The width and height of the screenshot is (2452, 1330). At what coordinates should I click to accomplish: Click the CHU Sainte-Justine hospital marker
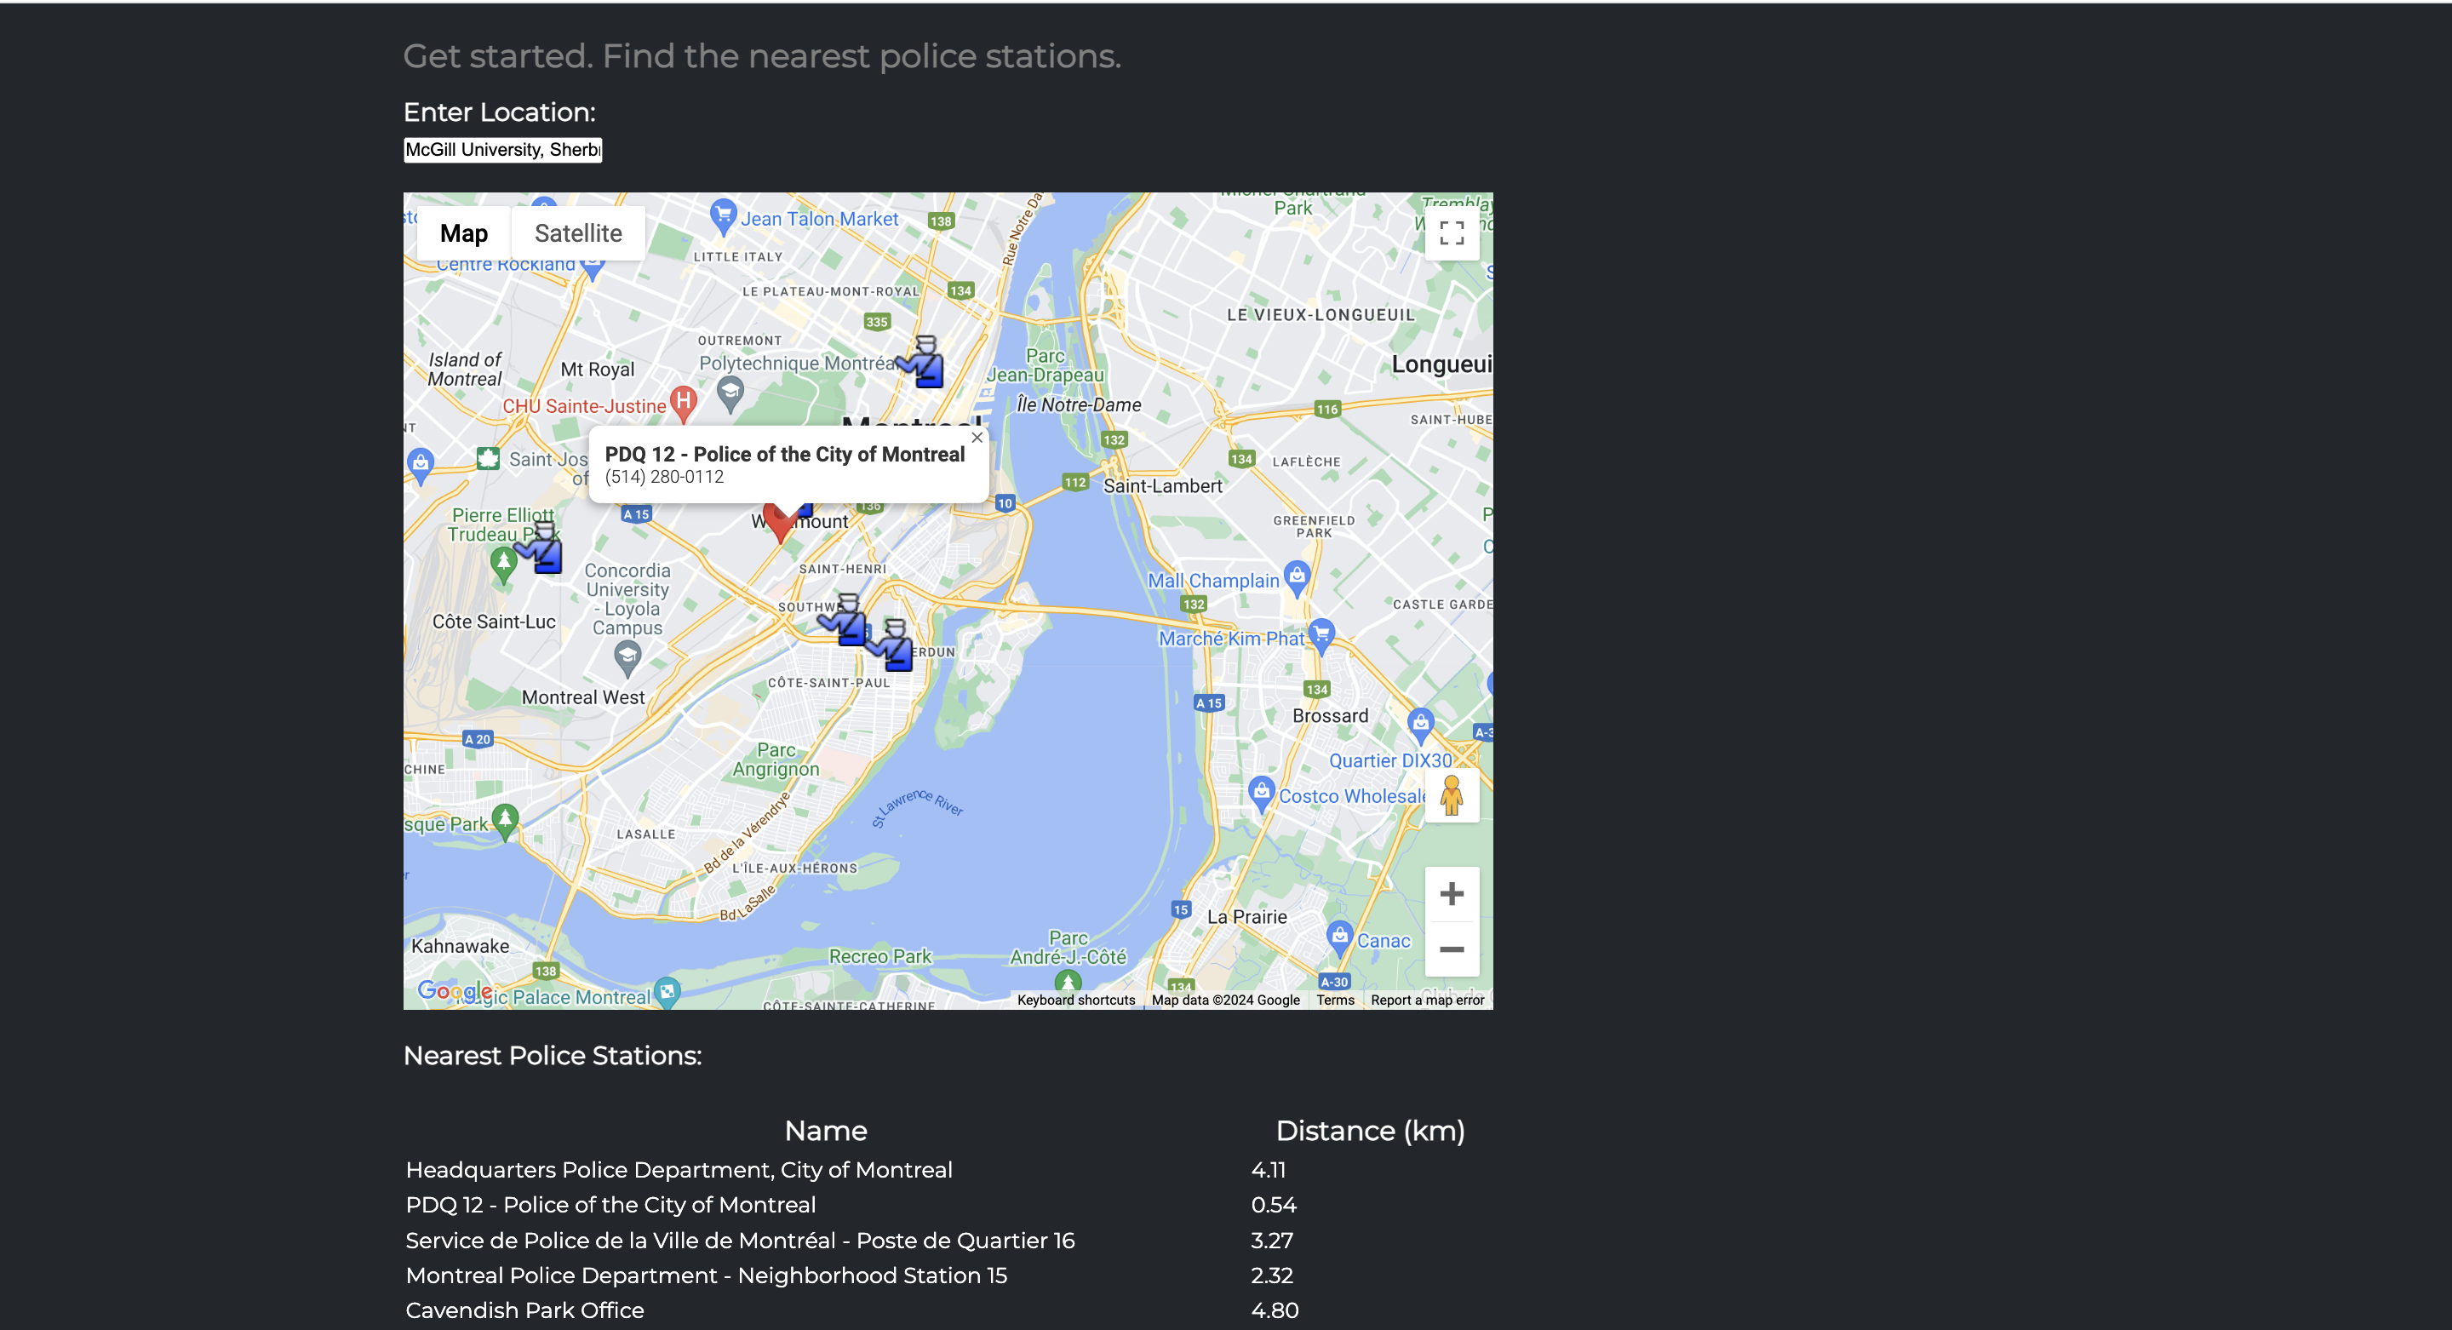click(683, 402)
